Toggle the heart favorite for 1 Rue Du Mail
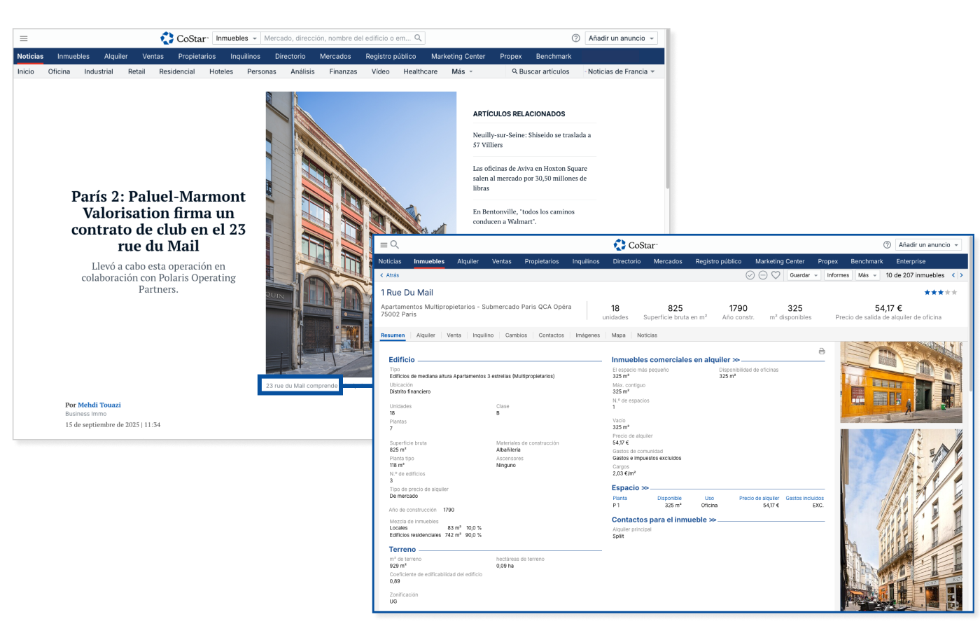Image resolution: width=980 pixels, height=626 pixels. [776, 275]
